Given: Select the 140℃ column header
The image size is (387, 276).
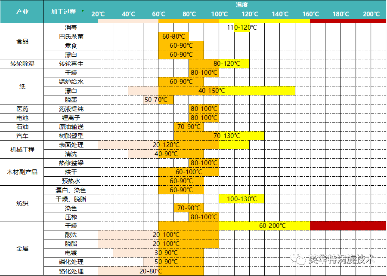Looking at the screenshot, I should (x=280, y=14).
